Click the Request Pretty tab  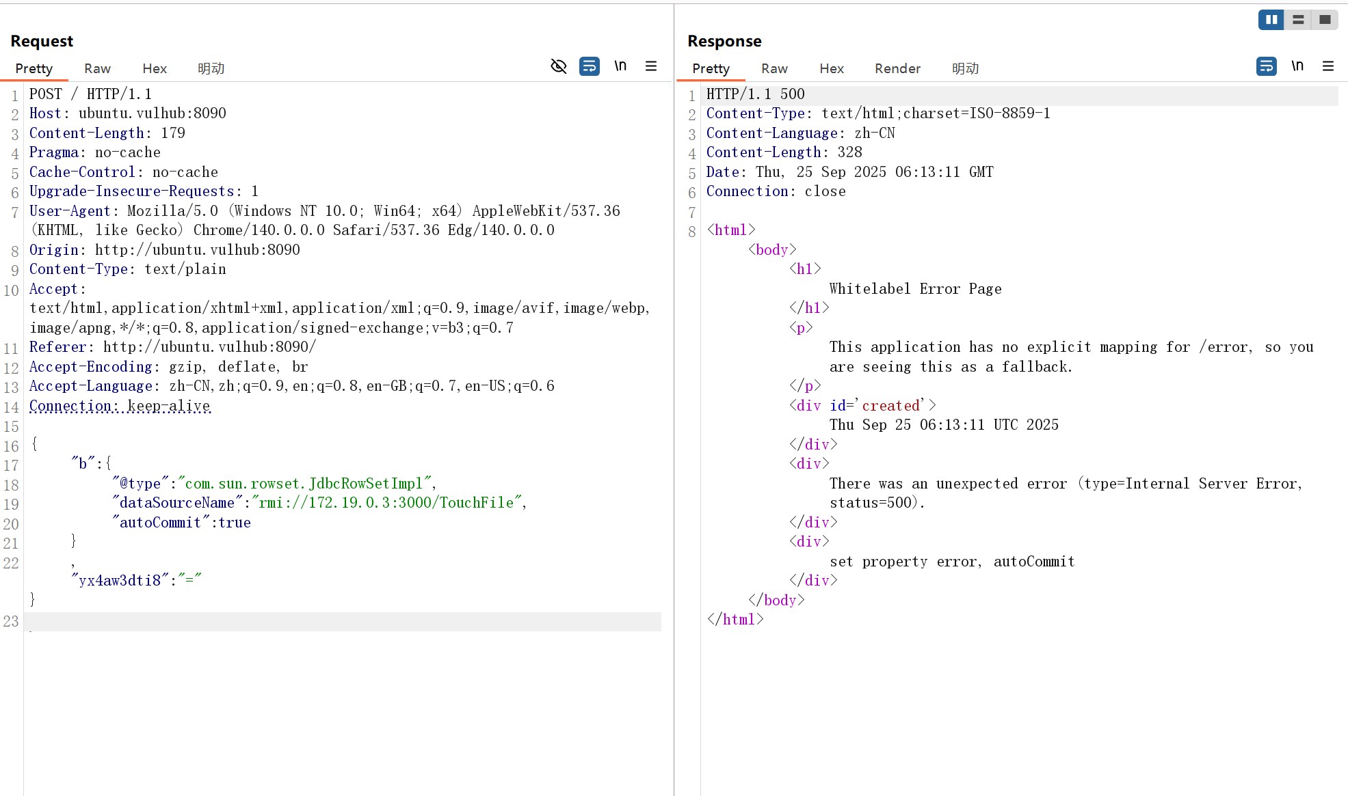tap(34, 68)
